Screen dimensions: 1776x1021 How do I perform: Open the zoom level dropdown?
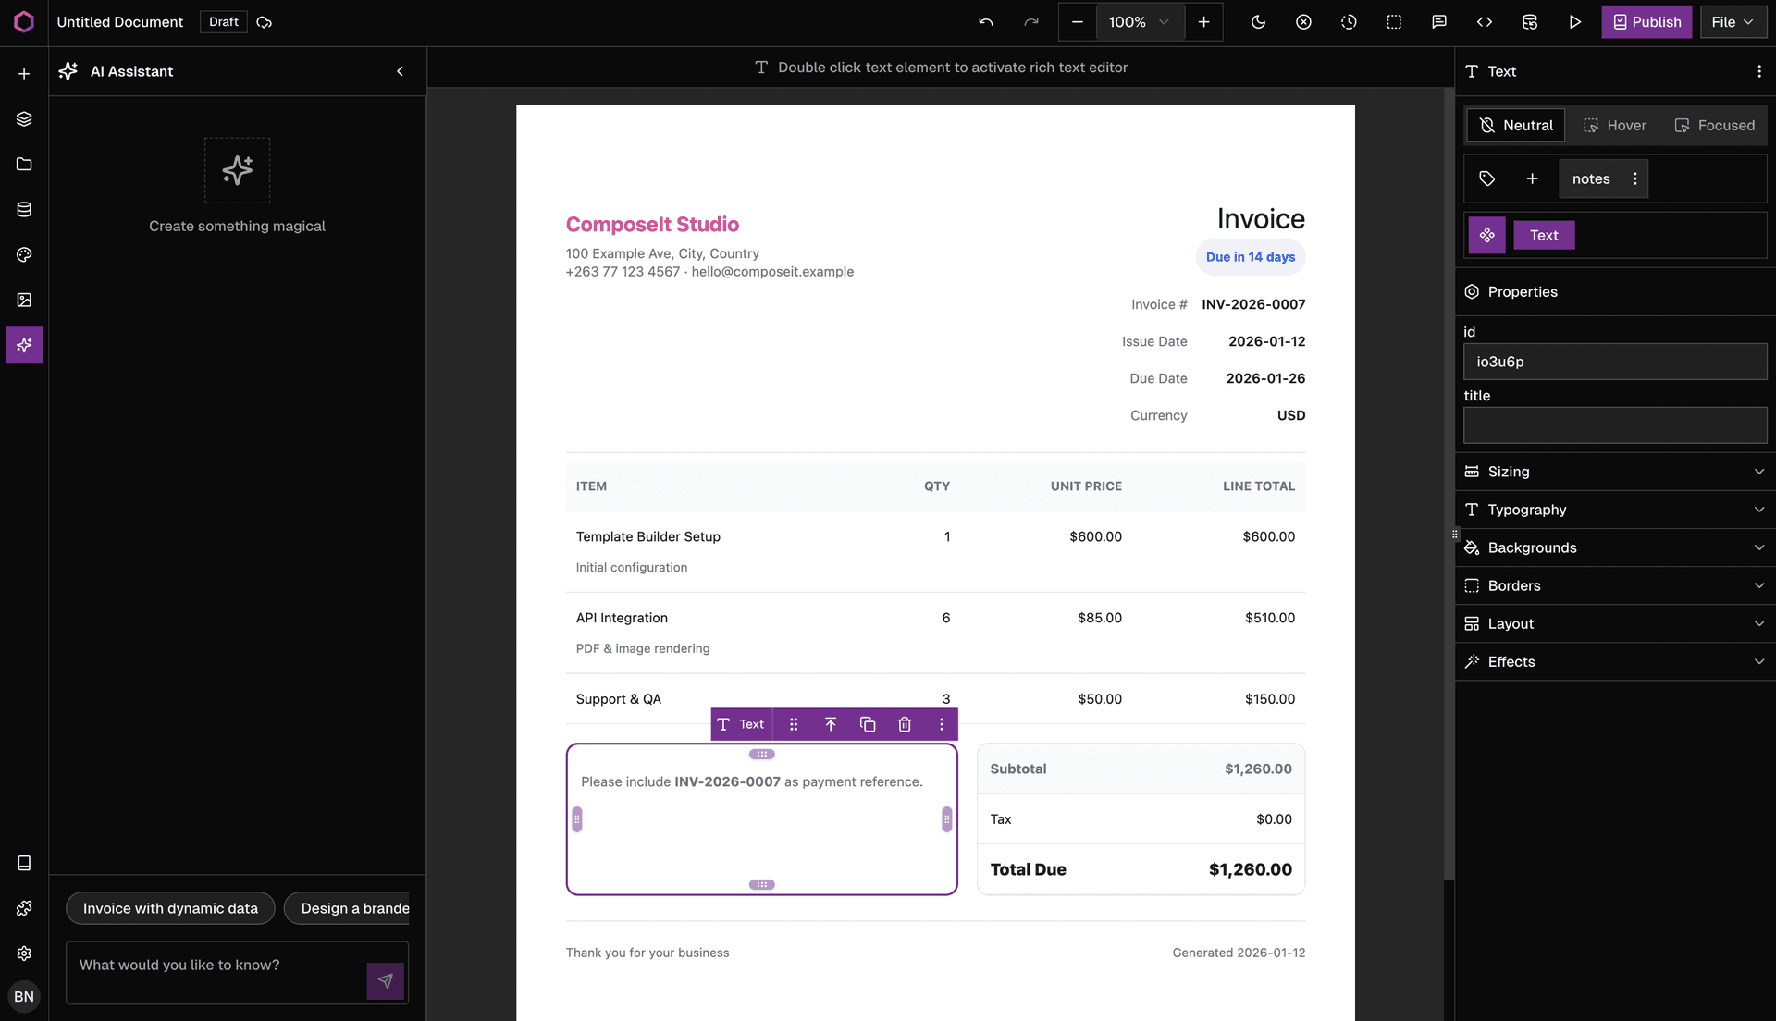coord(1140,21)
